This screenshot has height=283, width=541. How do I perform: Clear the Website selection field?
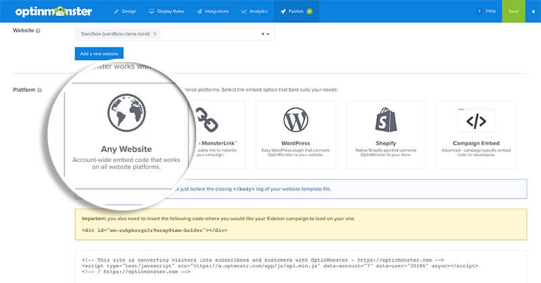pyautogui.click(x=263, y=34)
